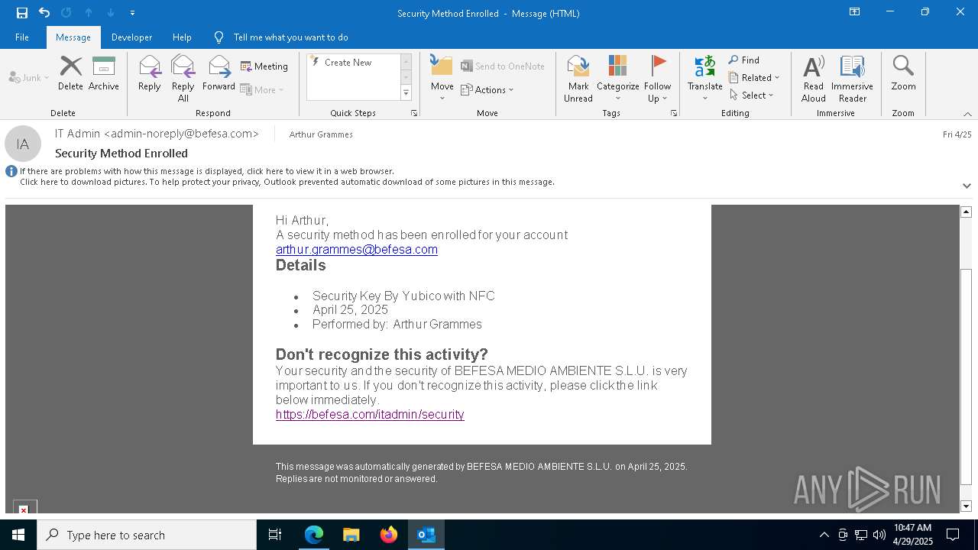Open the Translate menu

pyautogui.click(x=704, y=78)
